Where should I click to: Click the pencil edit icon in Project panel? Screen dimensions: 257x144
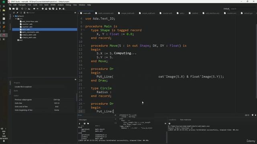click(x=17, y=13)
